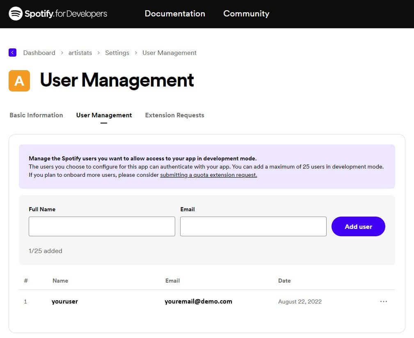
Task: Open the Documentation menu
Action: 175,14
